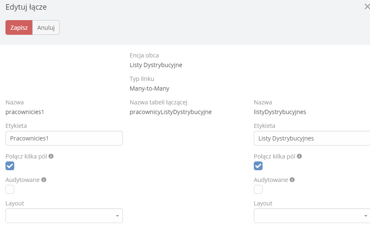Click the red Zapisz button
Image resolution: width=370 pixels, height=239 pixels.
[19, 28]
